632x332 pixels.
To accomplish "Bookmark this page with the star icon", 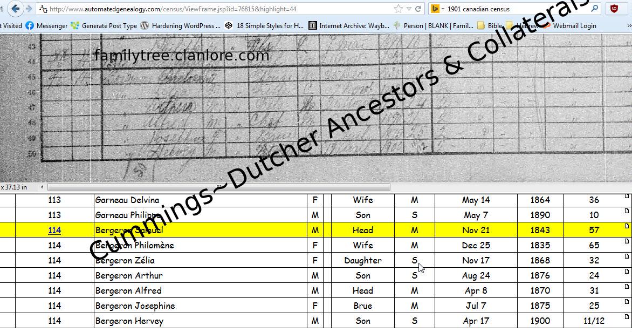I will point(398,9).
